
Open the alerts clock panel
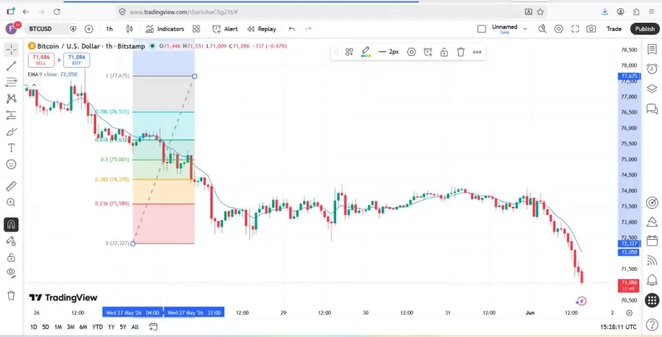click(652, 68)
